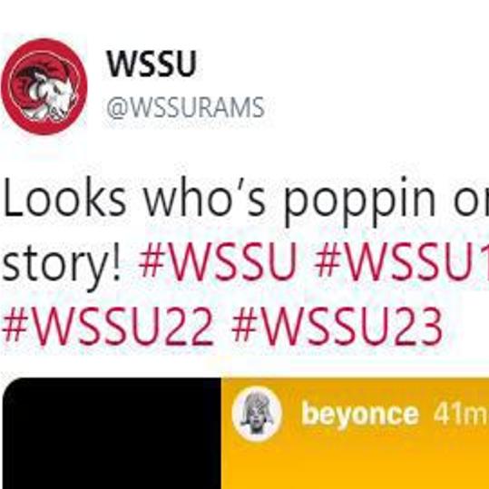Follow the #WSSU hashtag
Viewport: 489px width, 489px height.
(218, 261)
